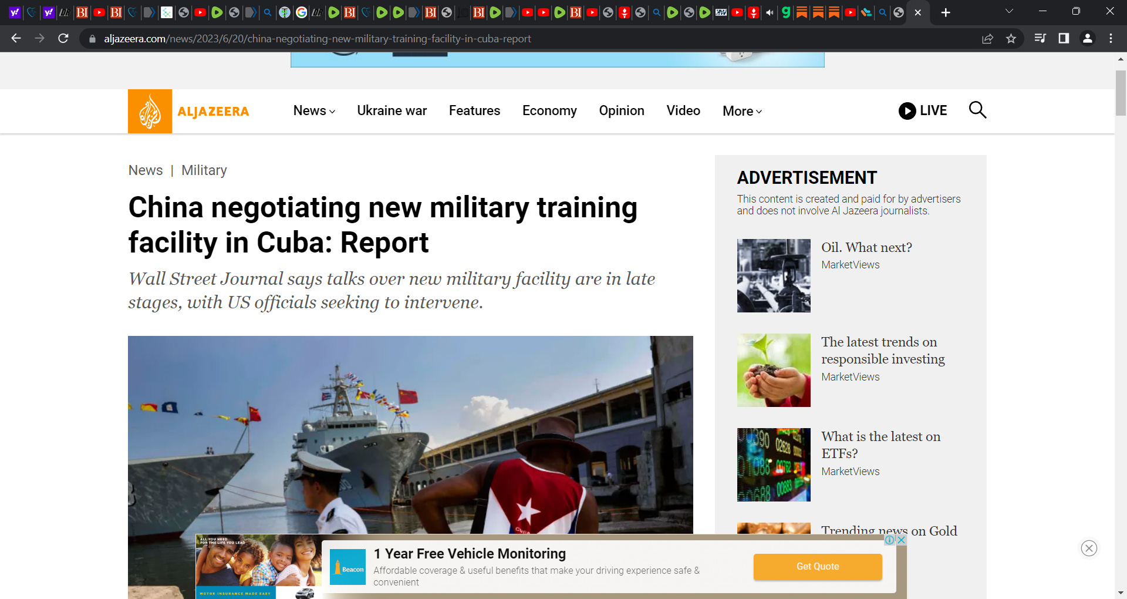Click MarketViews under the ETFs item
Viewport: 1127px width, 599px height.
pyautogui.click(x=850, y=472)
